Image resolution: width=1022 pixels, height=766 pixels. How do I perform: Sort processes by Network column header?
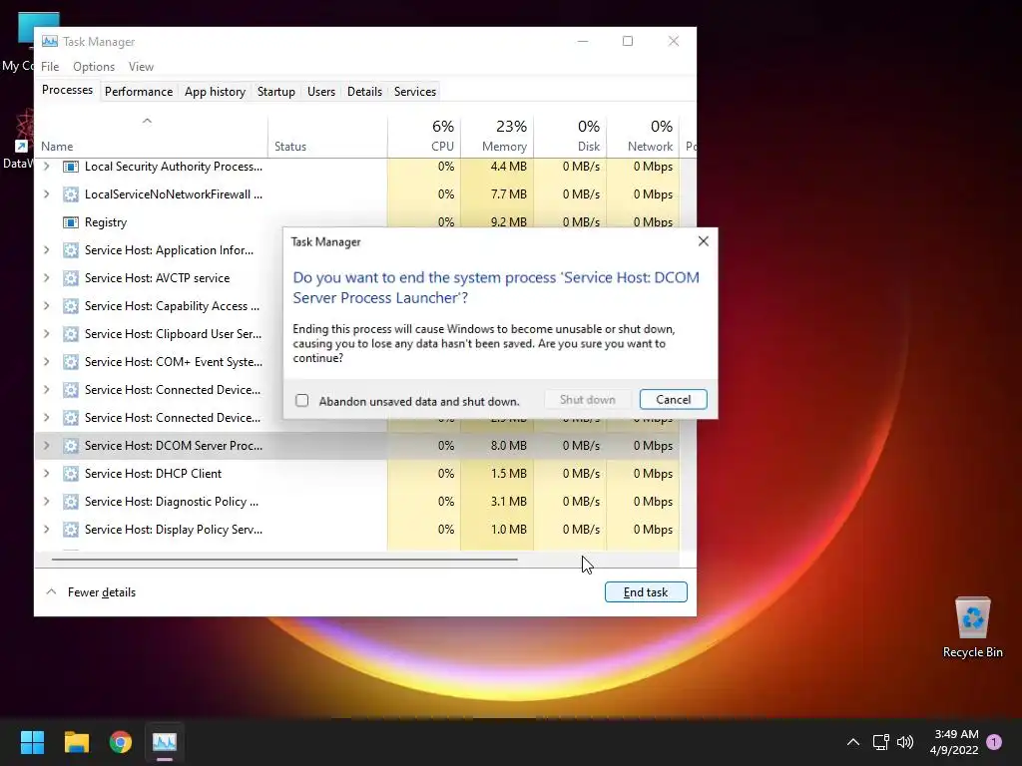[x=644, y=138]
